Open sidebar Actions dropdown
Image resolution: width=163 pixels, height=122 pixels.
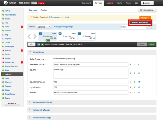click(12, 103)
